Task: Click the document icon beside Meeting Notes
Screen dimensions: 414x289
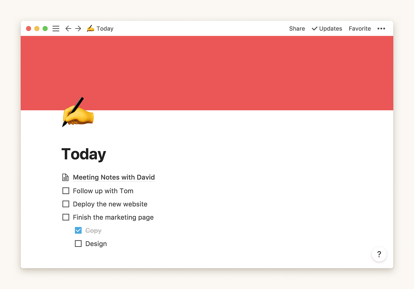Action: point(66,177)
